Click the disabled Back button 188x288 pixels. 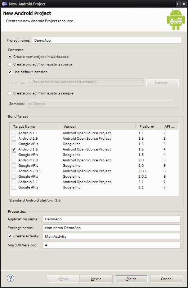pyautogui.click(x=63, y=279)
